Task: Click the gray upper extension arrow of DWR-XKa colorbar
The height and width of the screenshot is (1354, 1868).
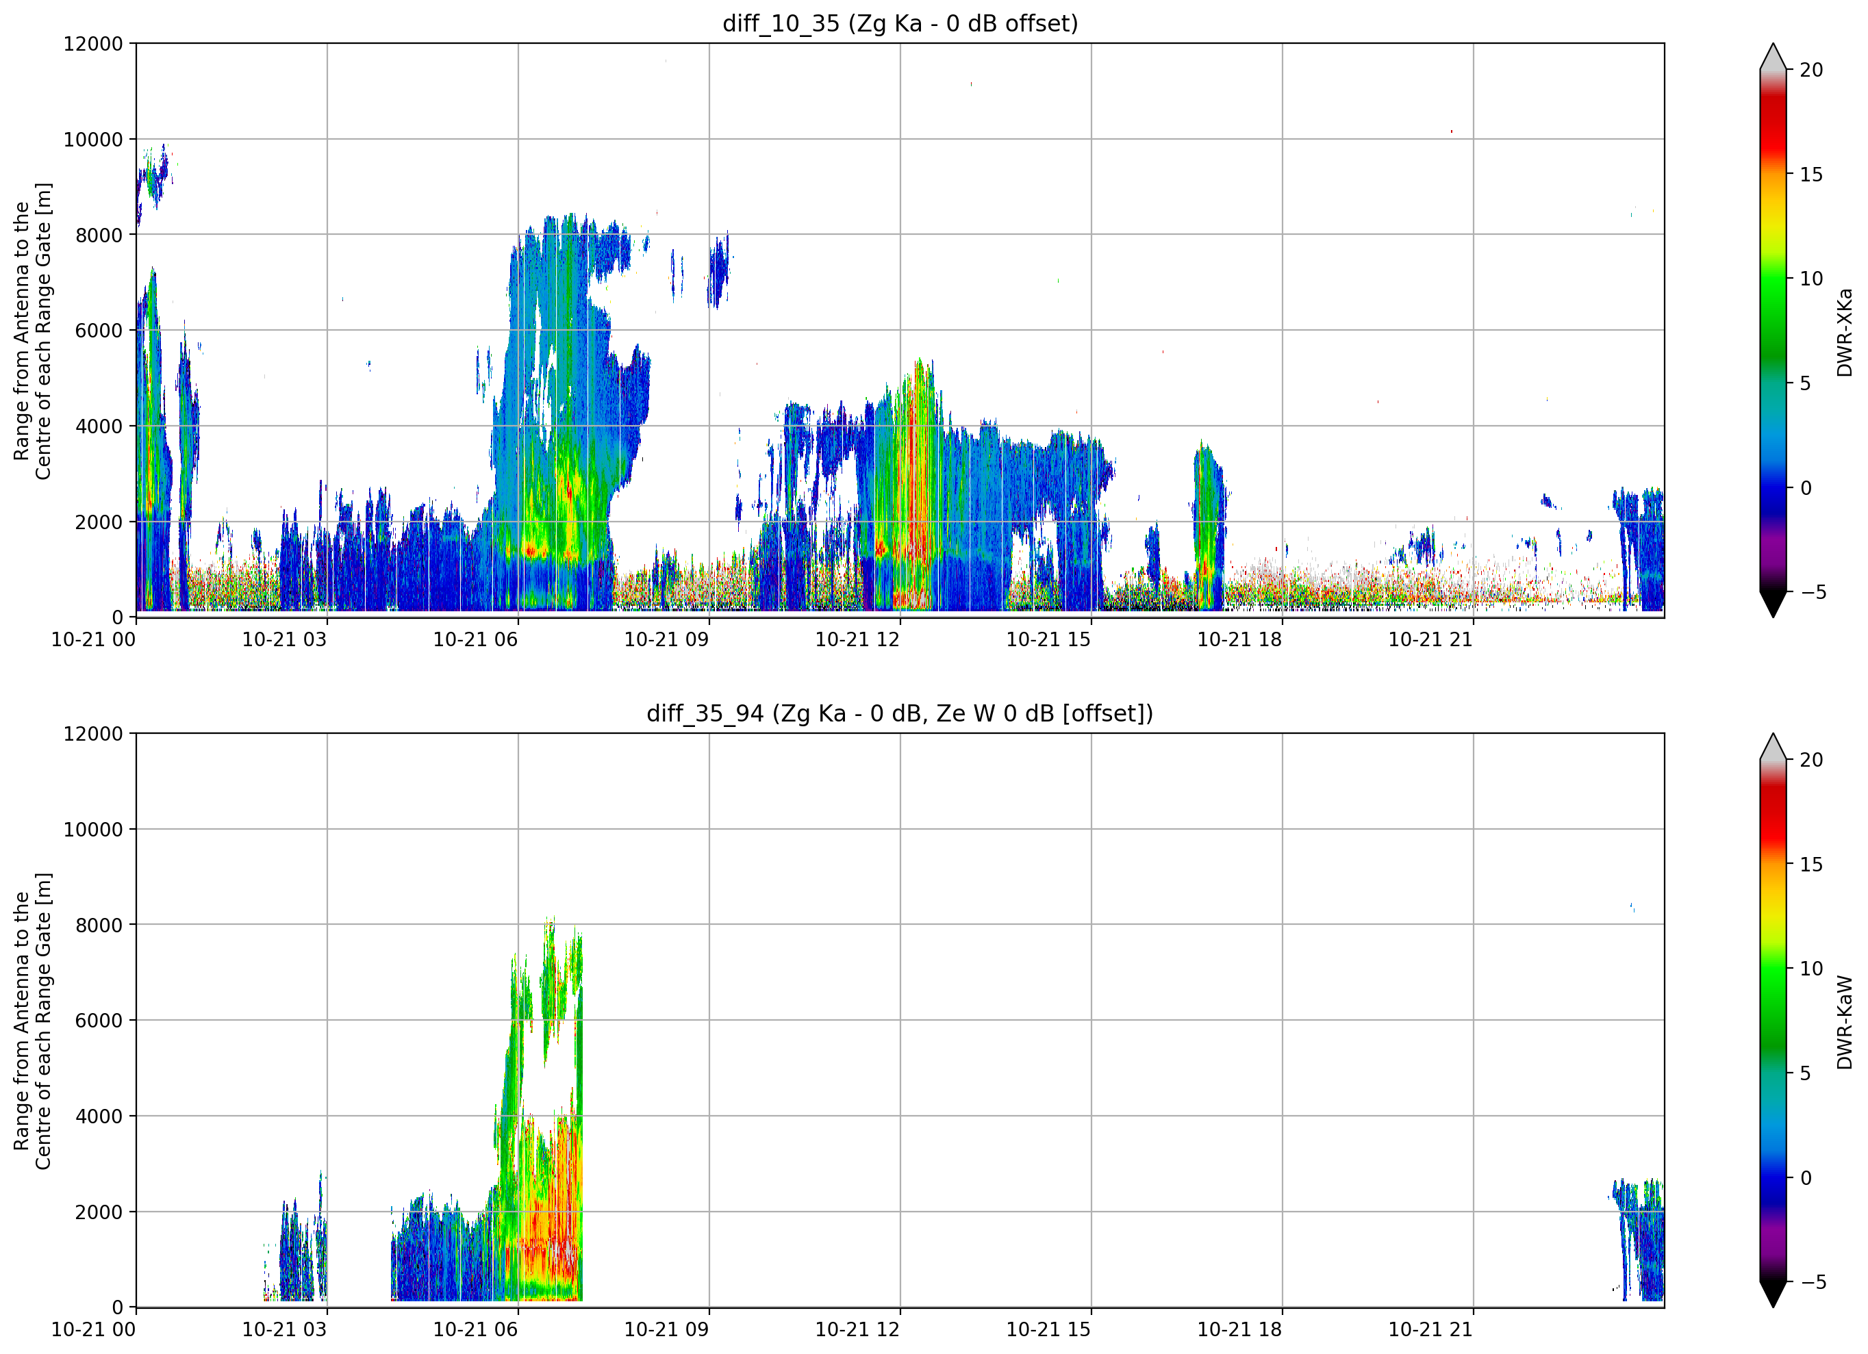Action: 1774,57
